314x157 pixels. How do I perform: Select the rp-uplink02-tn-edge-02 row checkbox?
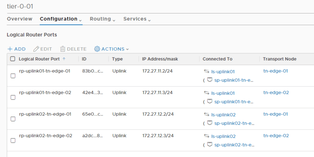point(13,140)
